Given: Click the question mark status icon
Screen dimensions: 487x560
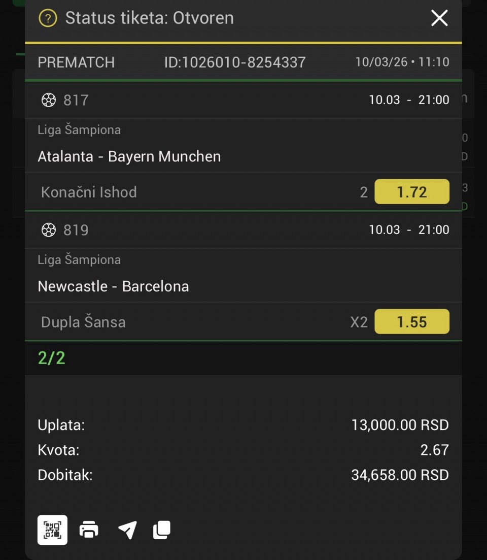Looking at the screenshot, I should [48, 19].
